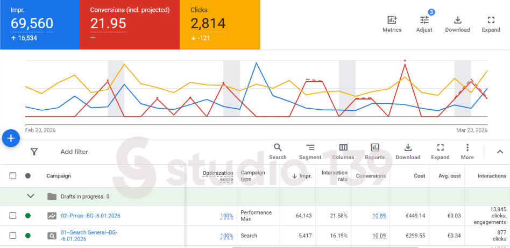Collapse the Drafts in progress row

(30, 196)
